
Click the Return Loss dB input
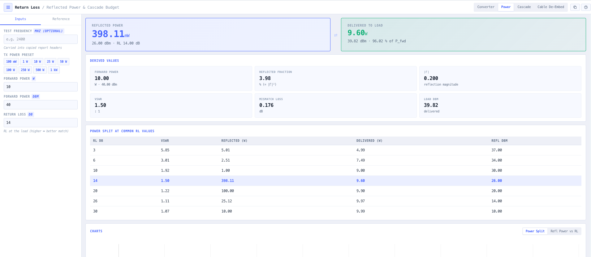41,123
